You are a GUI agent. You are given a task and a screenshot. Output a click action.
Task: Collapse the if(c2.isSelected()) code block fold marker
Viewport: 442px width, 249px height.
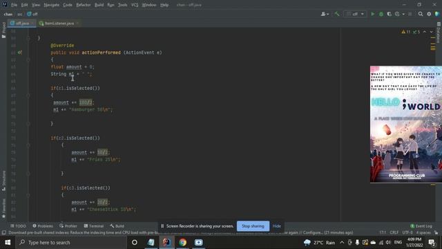pyautogui.click(x=28, y=145)
